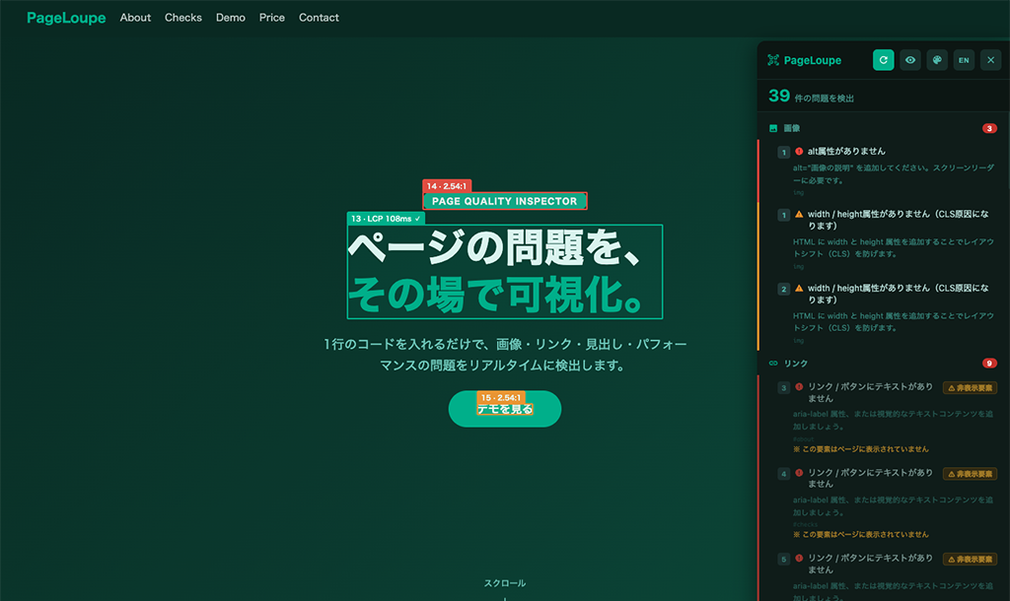Click 非表示要素 badge on issue 3
Image resolution: width=1010 pixels, height=601 pixels.
tap(971, 388)
